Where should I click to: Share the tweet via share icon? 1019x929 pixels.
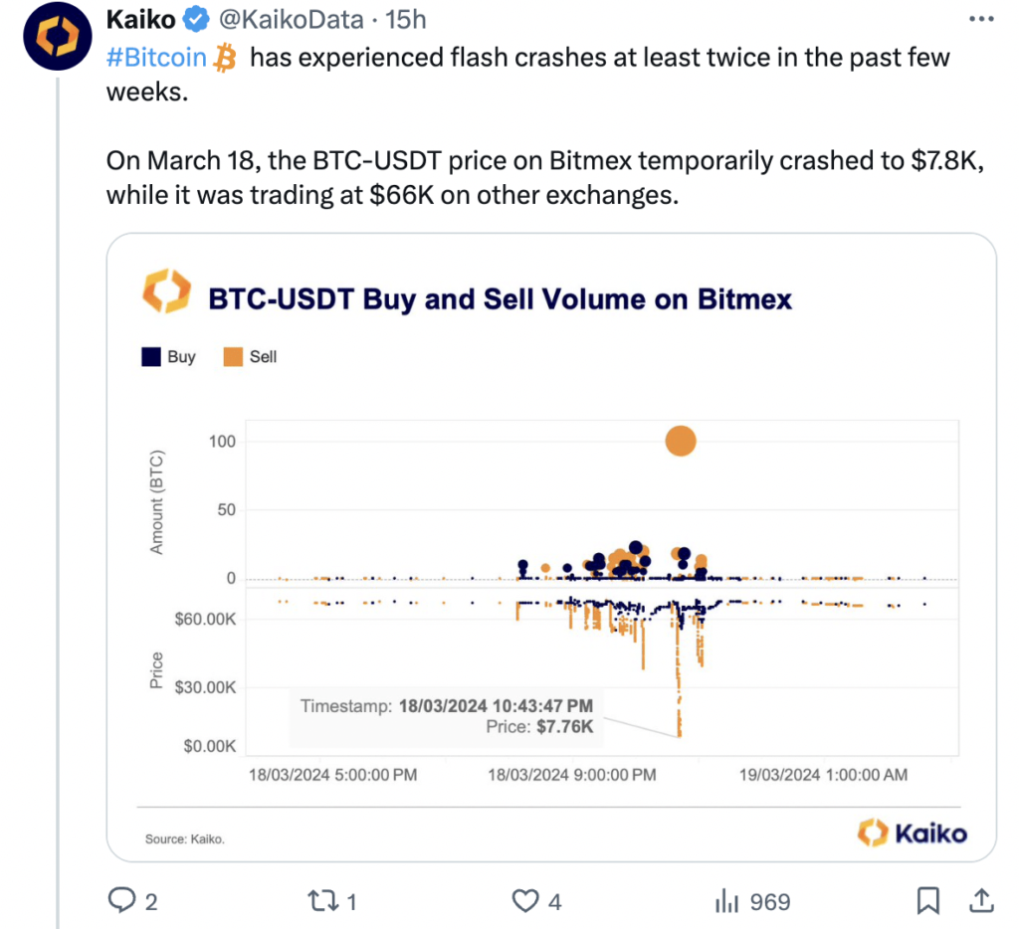[979, 901]
